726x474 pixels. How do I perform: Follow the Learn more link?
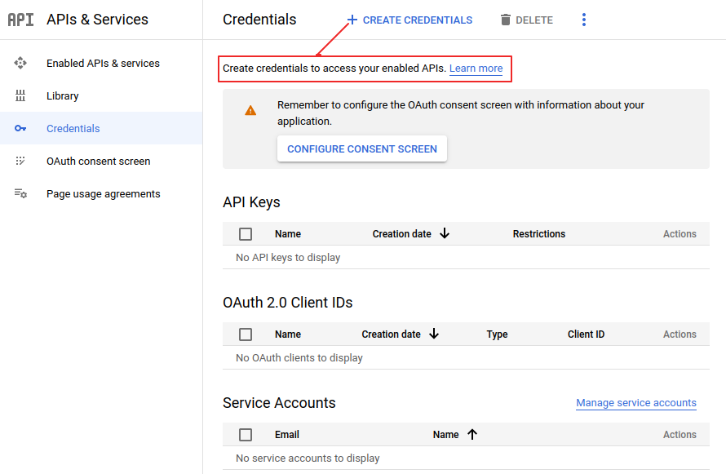[x=476, y=69]
